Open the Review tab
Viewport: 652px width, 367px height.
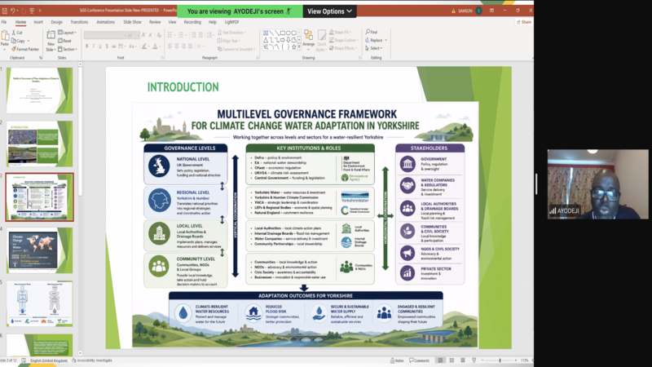[155, 22]
